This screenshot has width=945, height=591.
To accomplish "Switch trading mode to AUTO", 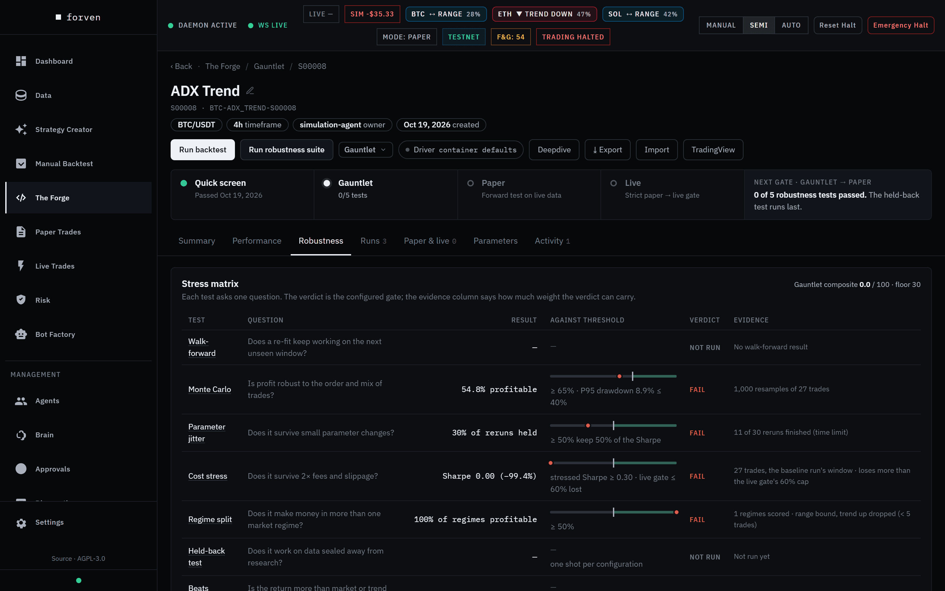I will pos(791,25).
